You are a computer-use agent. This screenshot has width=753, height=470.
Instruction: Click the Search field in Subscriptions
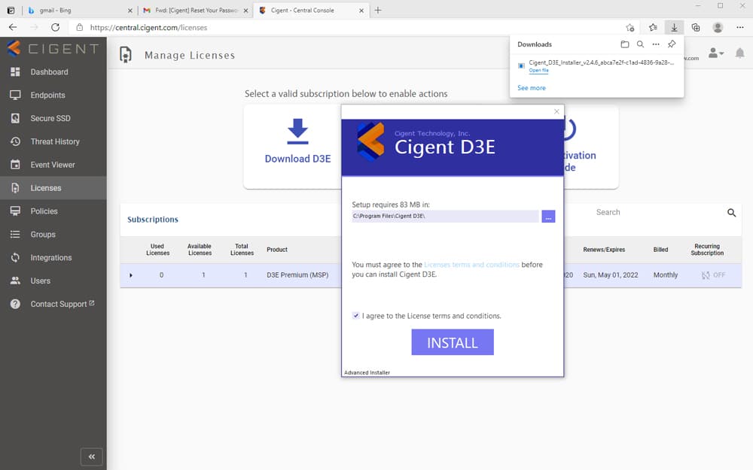pyautogui.click(x=656, y=213)
